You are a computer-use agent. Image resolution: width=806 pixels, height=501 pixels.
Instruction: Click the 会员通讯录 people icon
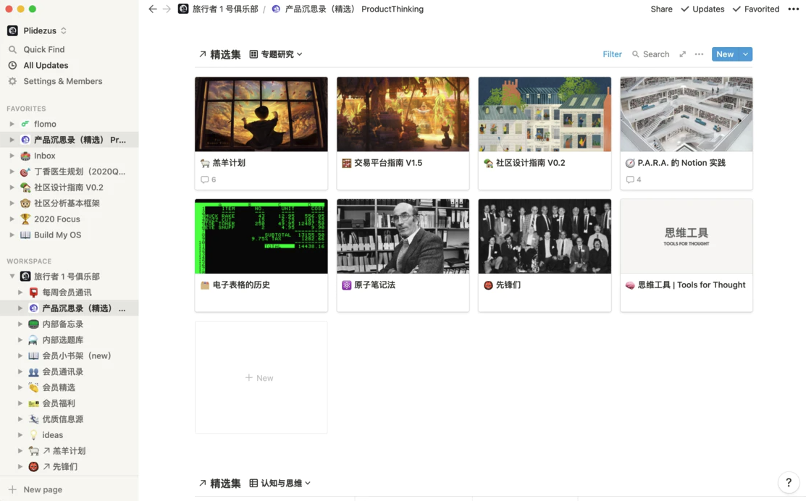coord(33,371)
